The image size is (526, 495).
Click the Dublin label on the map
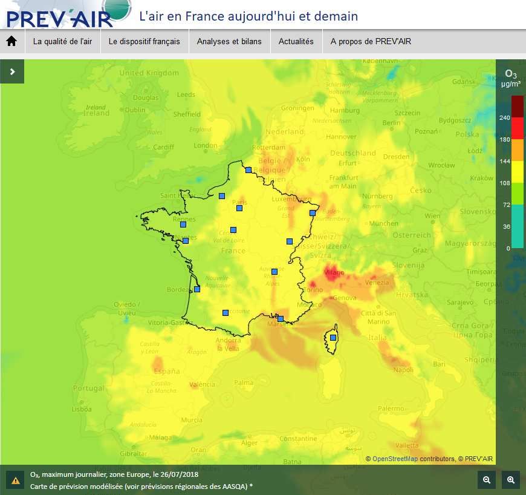click(135, 110)
